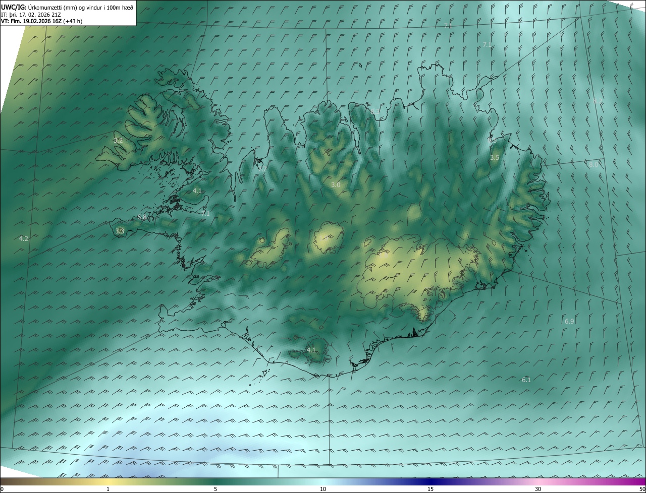
Task: Click the 10 tick on the color scale
Action: click(323, 489)
